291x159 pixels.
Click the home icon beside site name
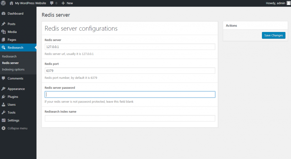click(11, 3)
